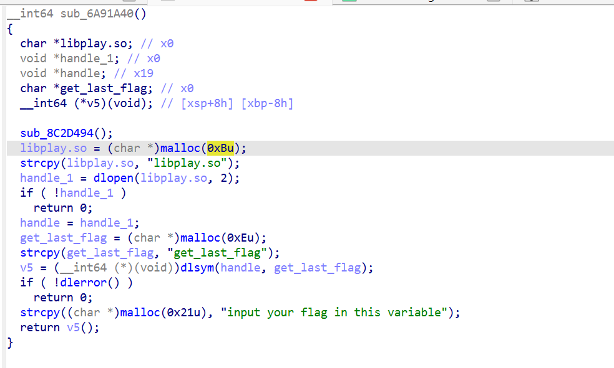Click the dlopen function call
This screenshot has height=368, width=614.
[x=114, y=178]
